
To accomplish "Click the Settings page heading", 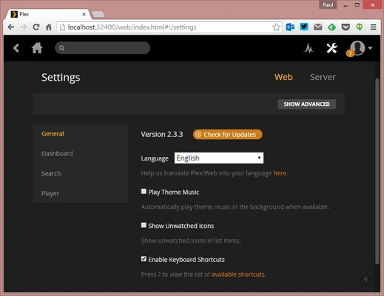I will [x=61, y=78].
